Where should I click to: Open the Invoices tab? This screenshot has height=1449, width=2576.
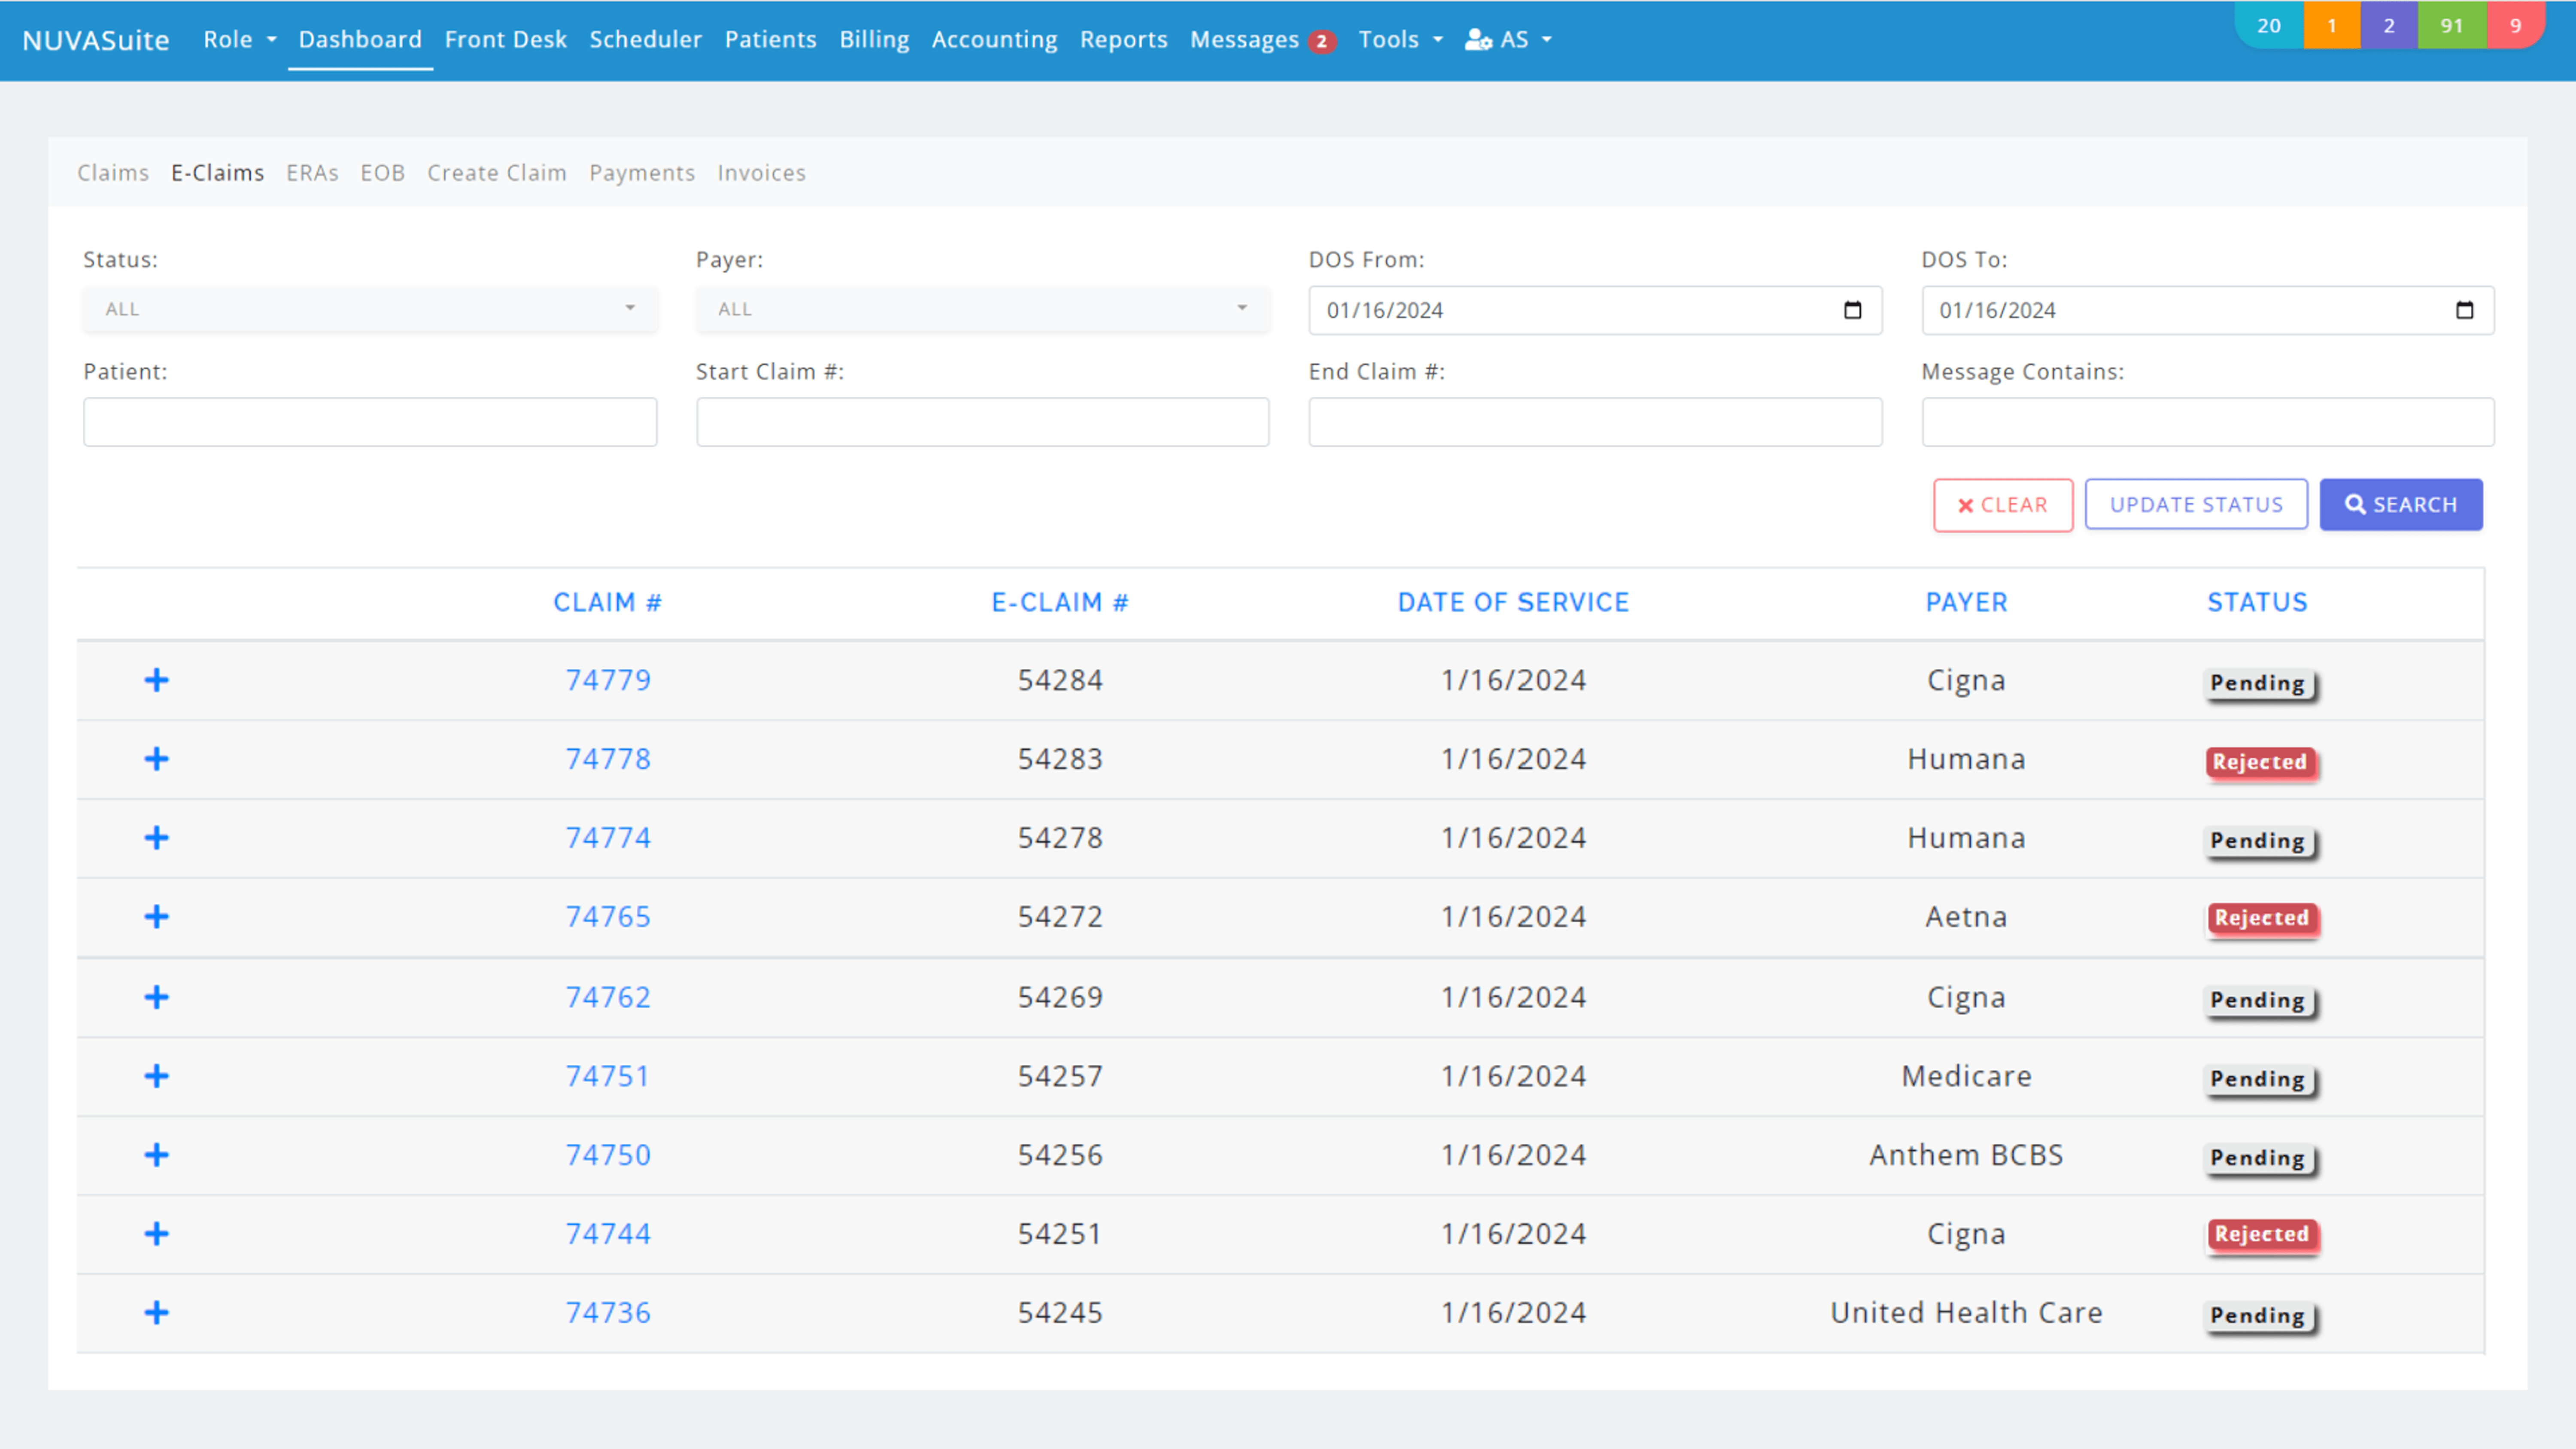(x=761, y=173)
